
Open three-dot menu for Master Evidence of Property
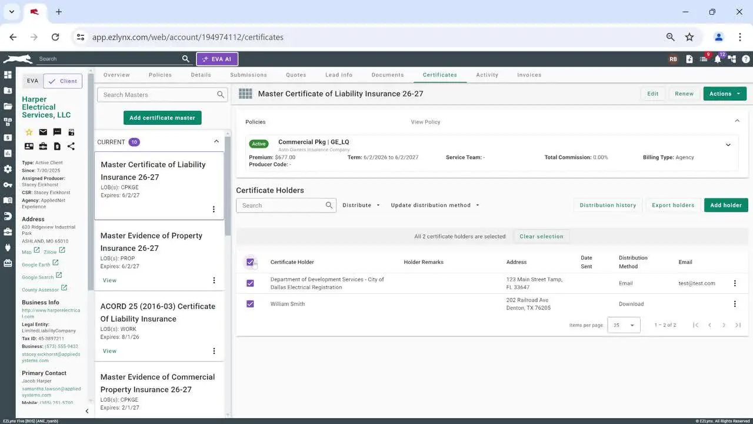coord(214,280)
